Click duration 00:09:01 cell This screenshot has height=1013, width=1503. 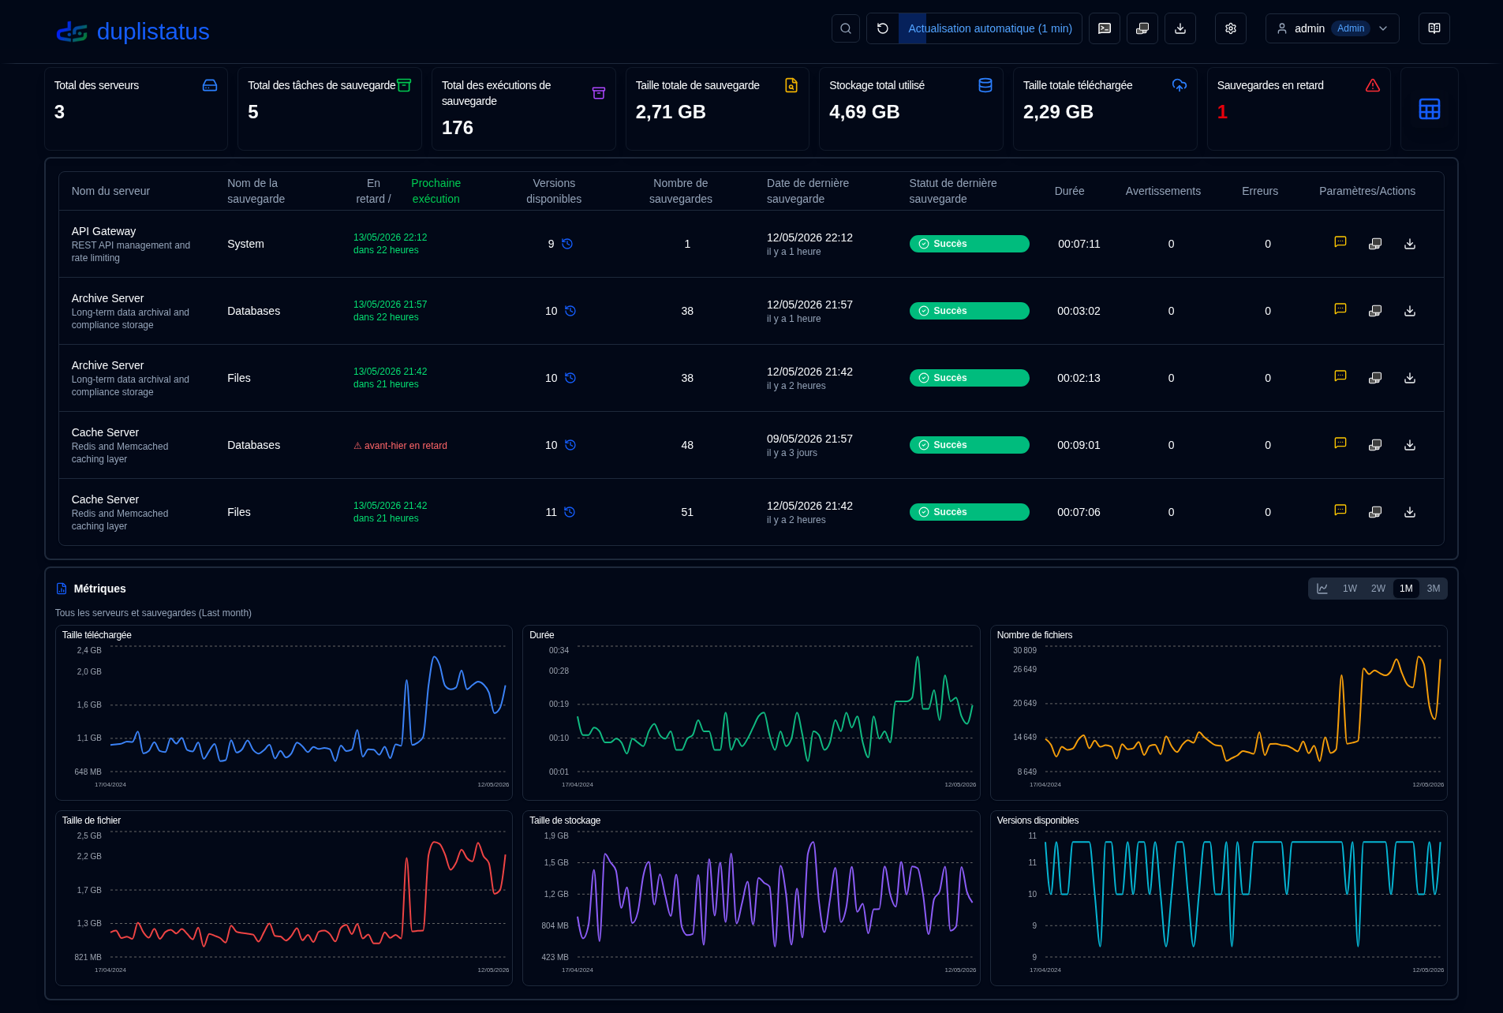pos(1079,445)
